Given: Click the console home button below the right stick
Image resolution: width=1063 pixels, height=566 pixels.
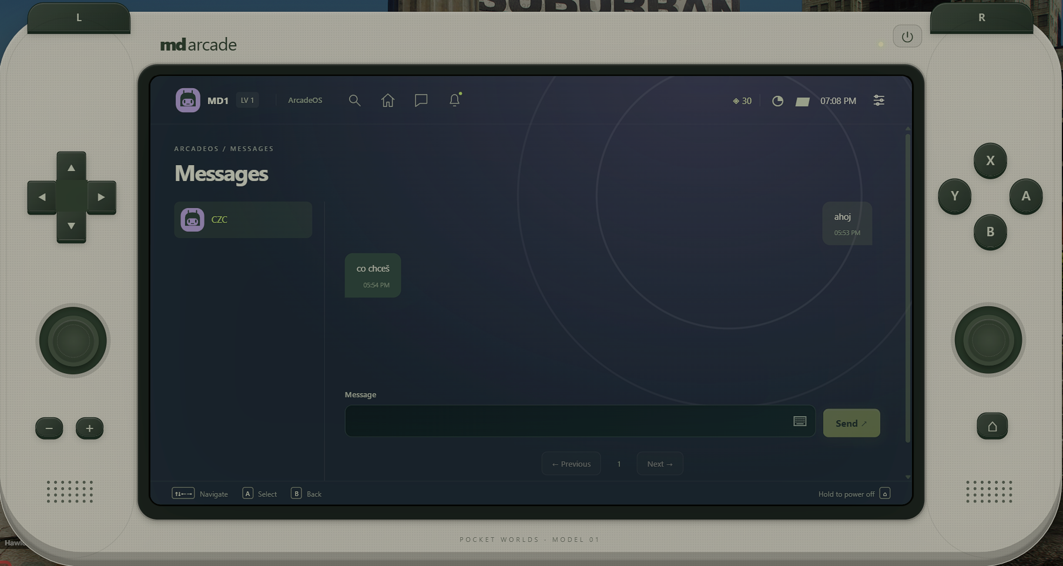Looking at the screenshot, I should 992,426.
